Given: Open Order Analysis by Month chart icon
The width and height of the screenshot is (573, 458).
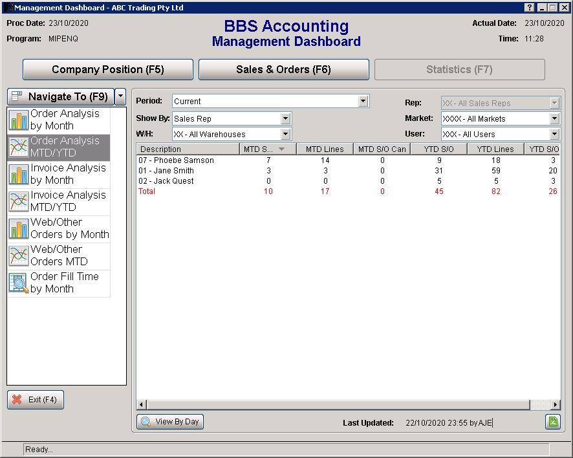Looking at the screenshot, I should [x=19, y=120].
